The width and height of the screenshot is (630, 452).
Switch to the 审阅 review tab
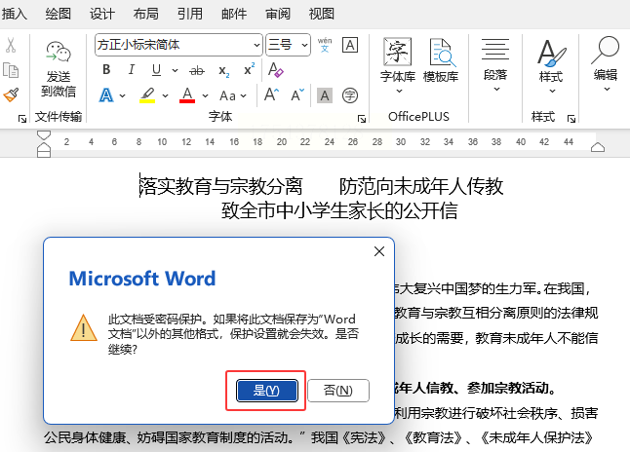278,14
